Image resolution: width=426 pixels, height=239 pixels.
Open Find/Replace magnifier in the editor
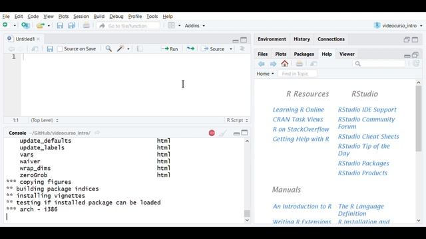108,48
